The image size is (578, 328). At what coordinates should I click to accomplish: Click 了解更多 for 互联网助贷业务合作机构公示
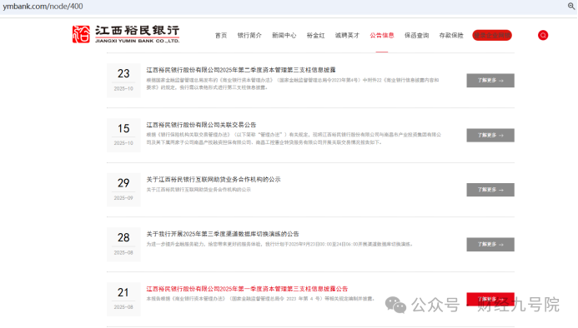point(490,190)
